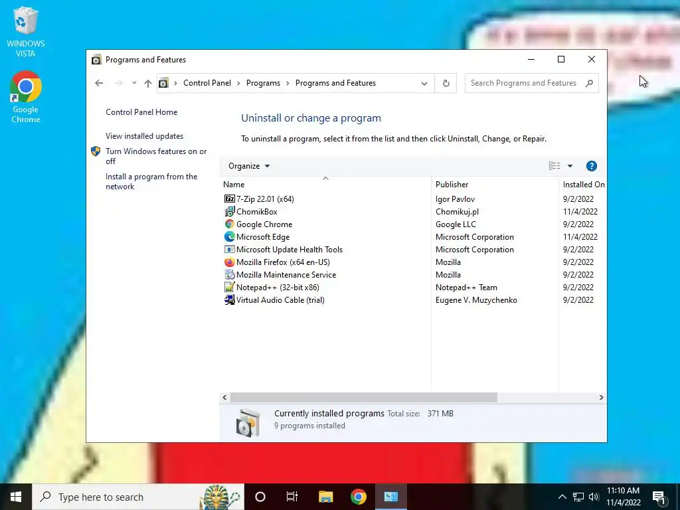Select Virtual Audio Cable program icon
This screenshot has width=680, height=510.
(x=229, y=299)
